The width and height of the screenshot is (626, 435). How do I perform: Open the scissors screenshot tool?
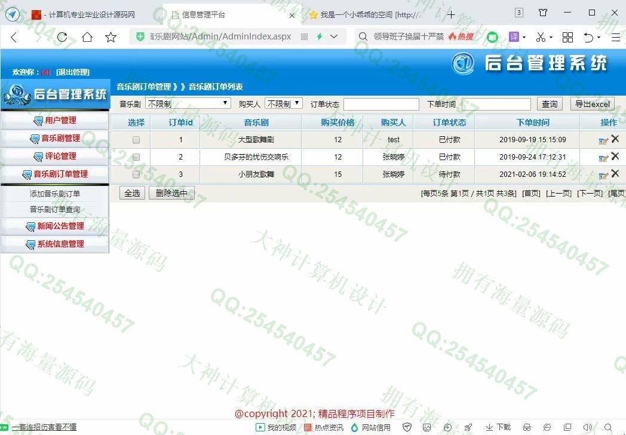pos(541,37)
